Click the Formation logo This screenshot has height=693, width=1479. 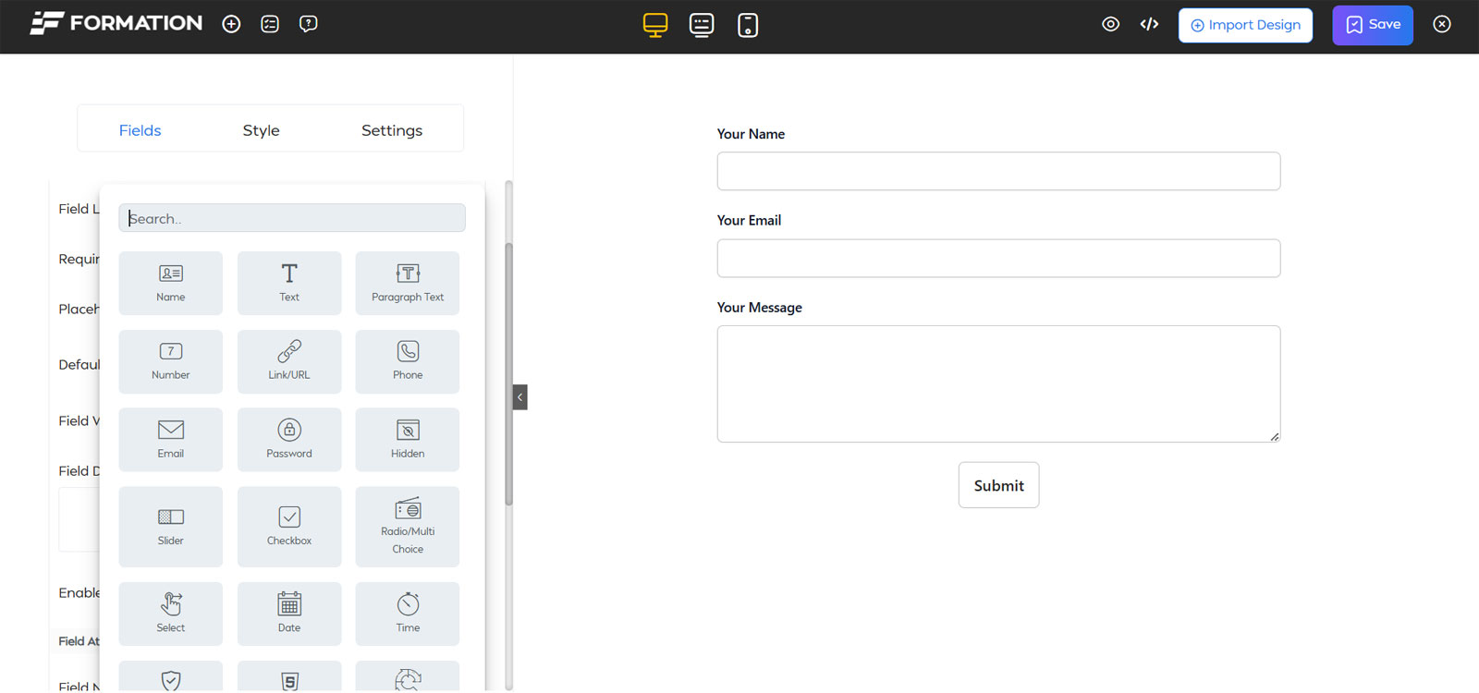(116, 23)
